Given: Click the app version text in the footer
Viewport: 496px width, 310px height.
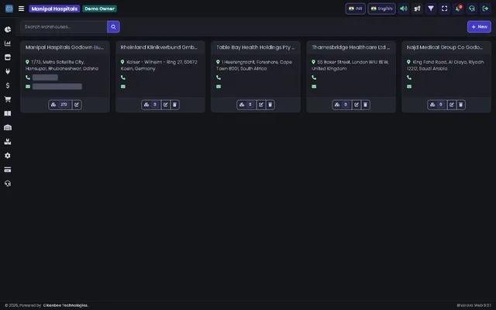Looking at the screenshot, I should [x=474, y=305].
